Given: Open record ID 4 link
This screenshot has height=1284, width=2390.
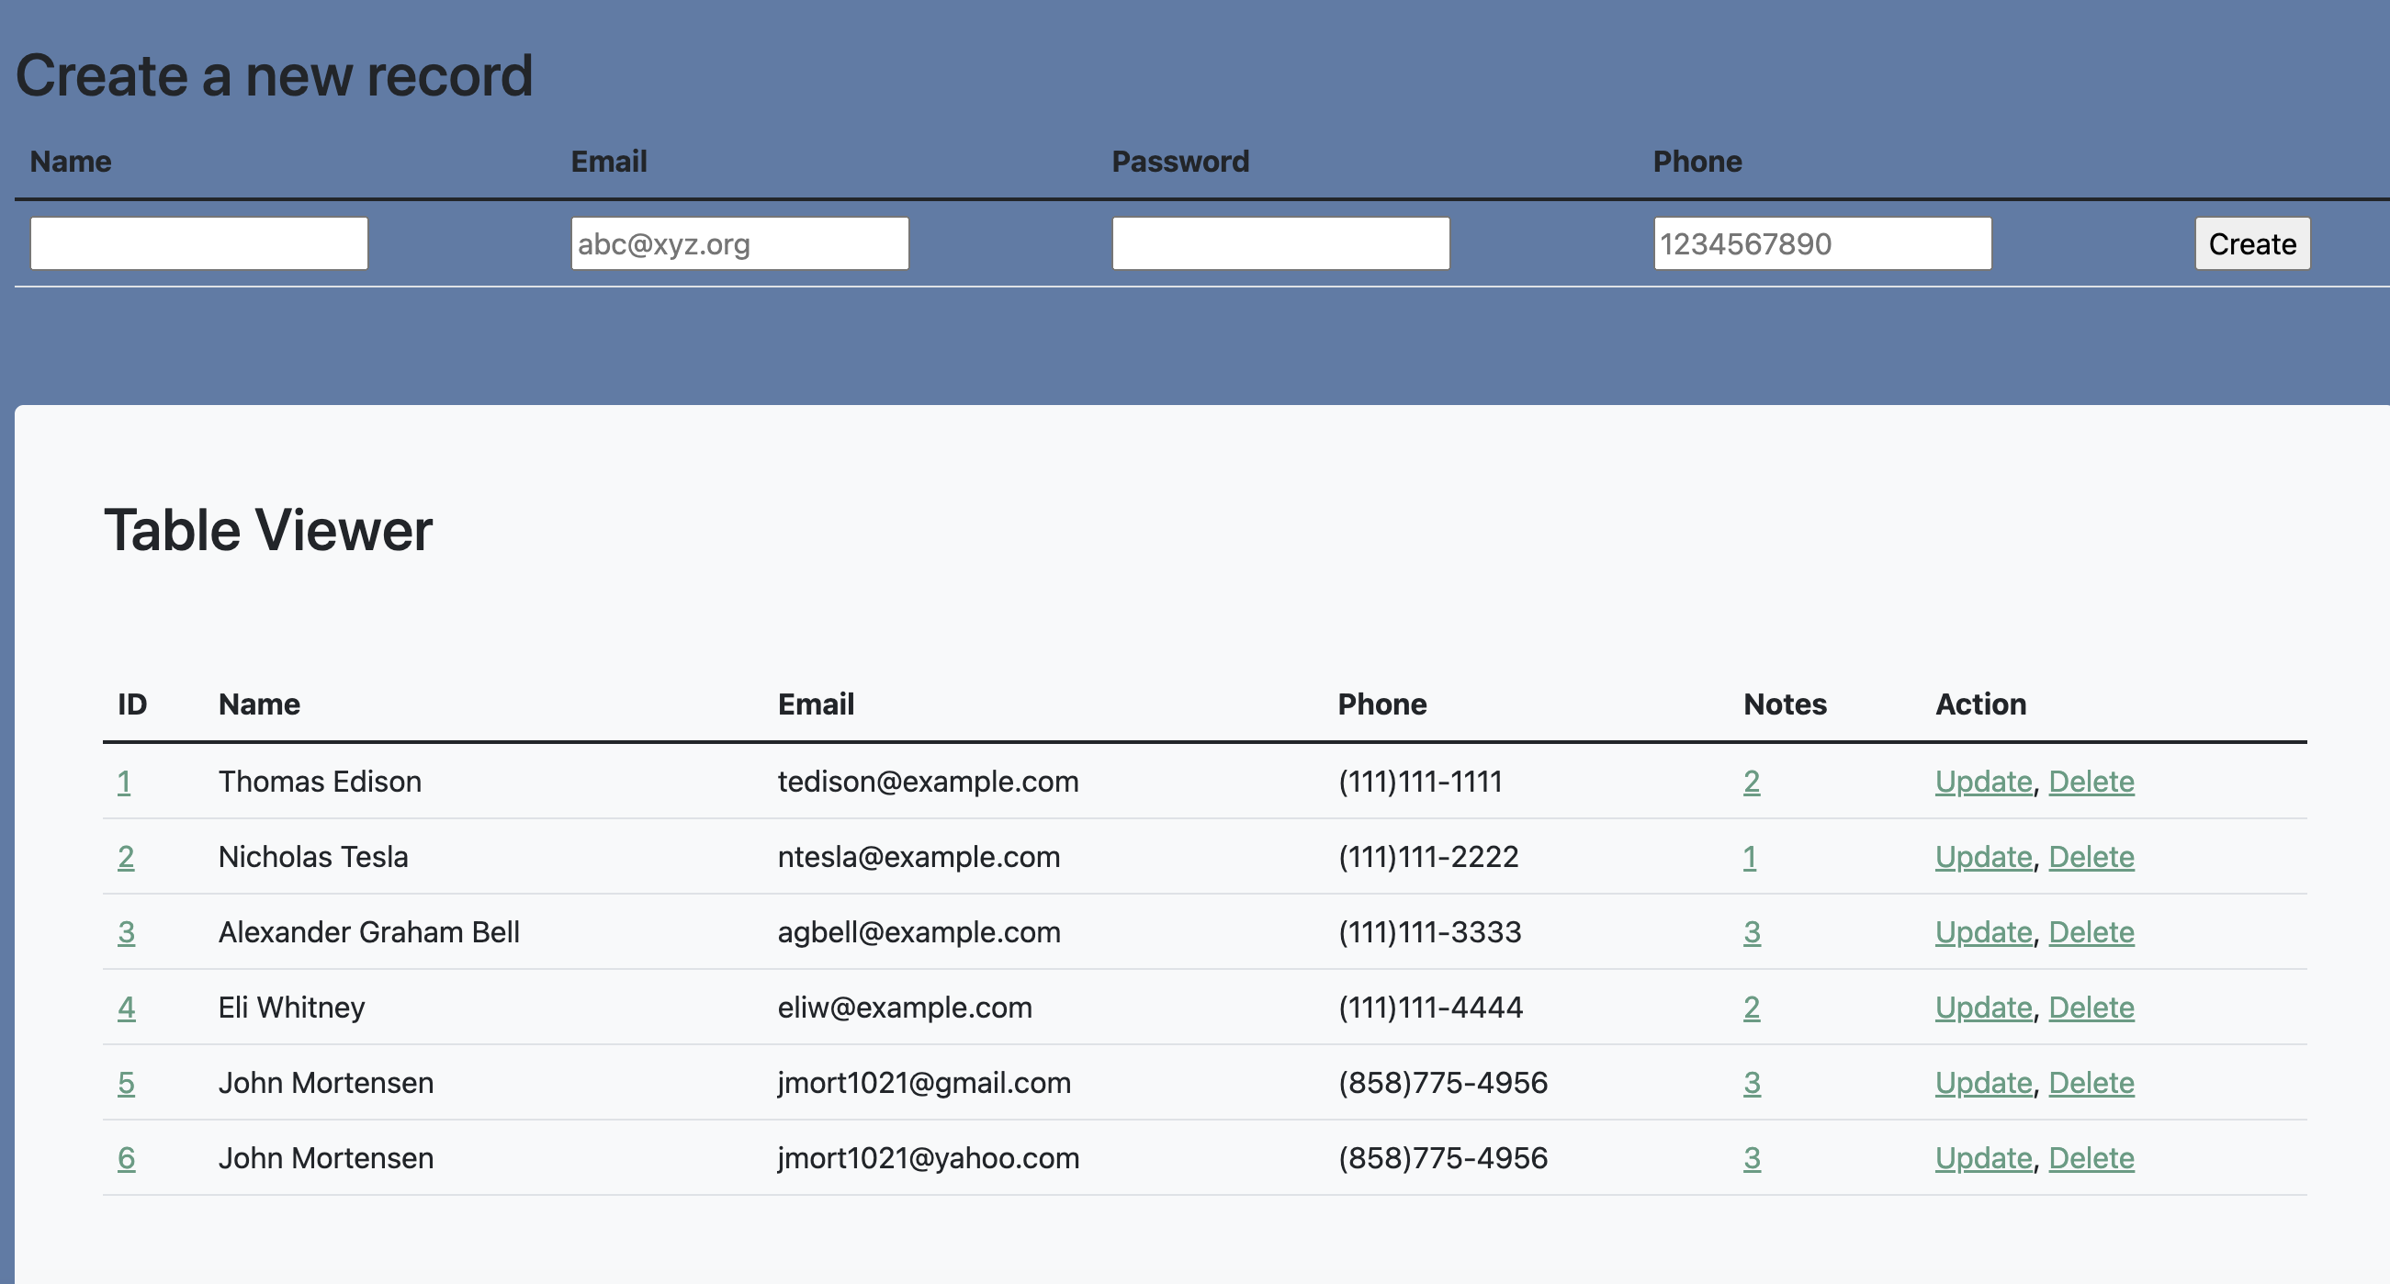Looking at the screenshot, I should pyautogui.click(x=126, y=1008).
